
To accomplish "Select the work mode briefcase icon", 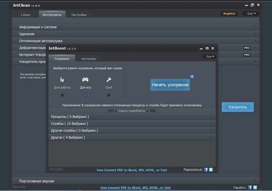I will coord(62,79).
